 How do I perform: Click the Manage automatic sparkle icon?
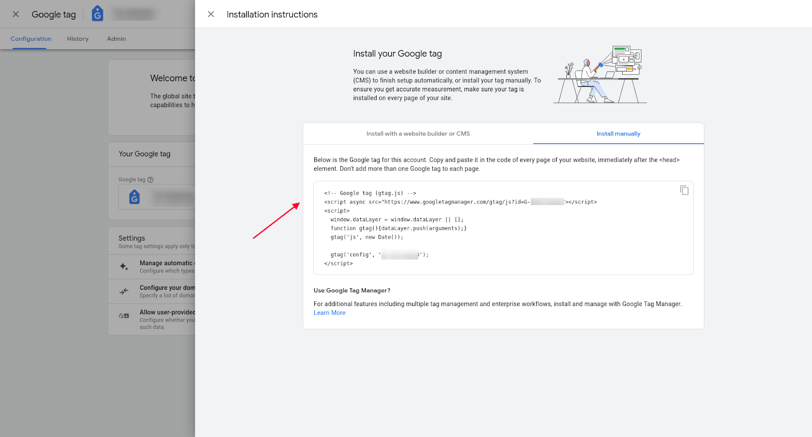(124, 266)
